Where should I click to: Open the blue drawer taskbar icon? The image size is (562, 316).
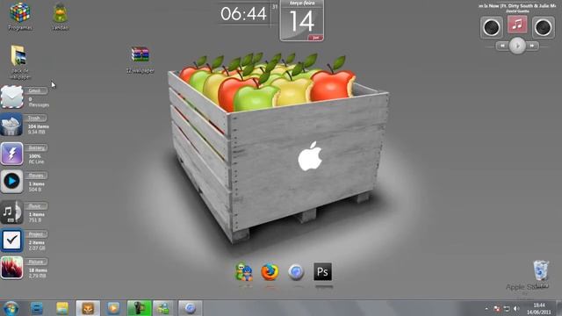(x=37, y=308)
